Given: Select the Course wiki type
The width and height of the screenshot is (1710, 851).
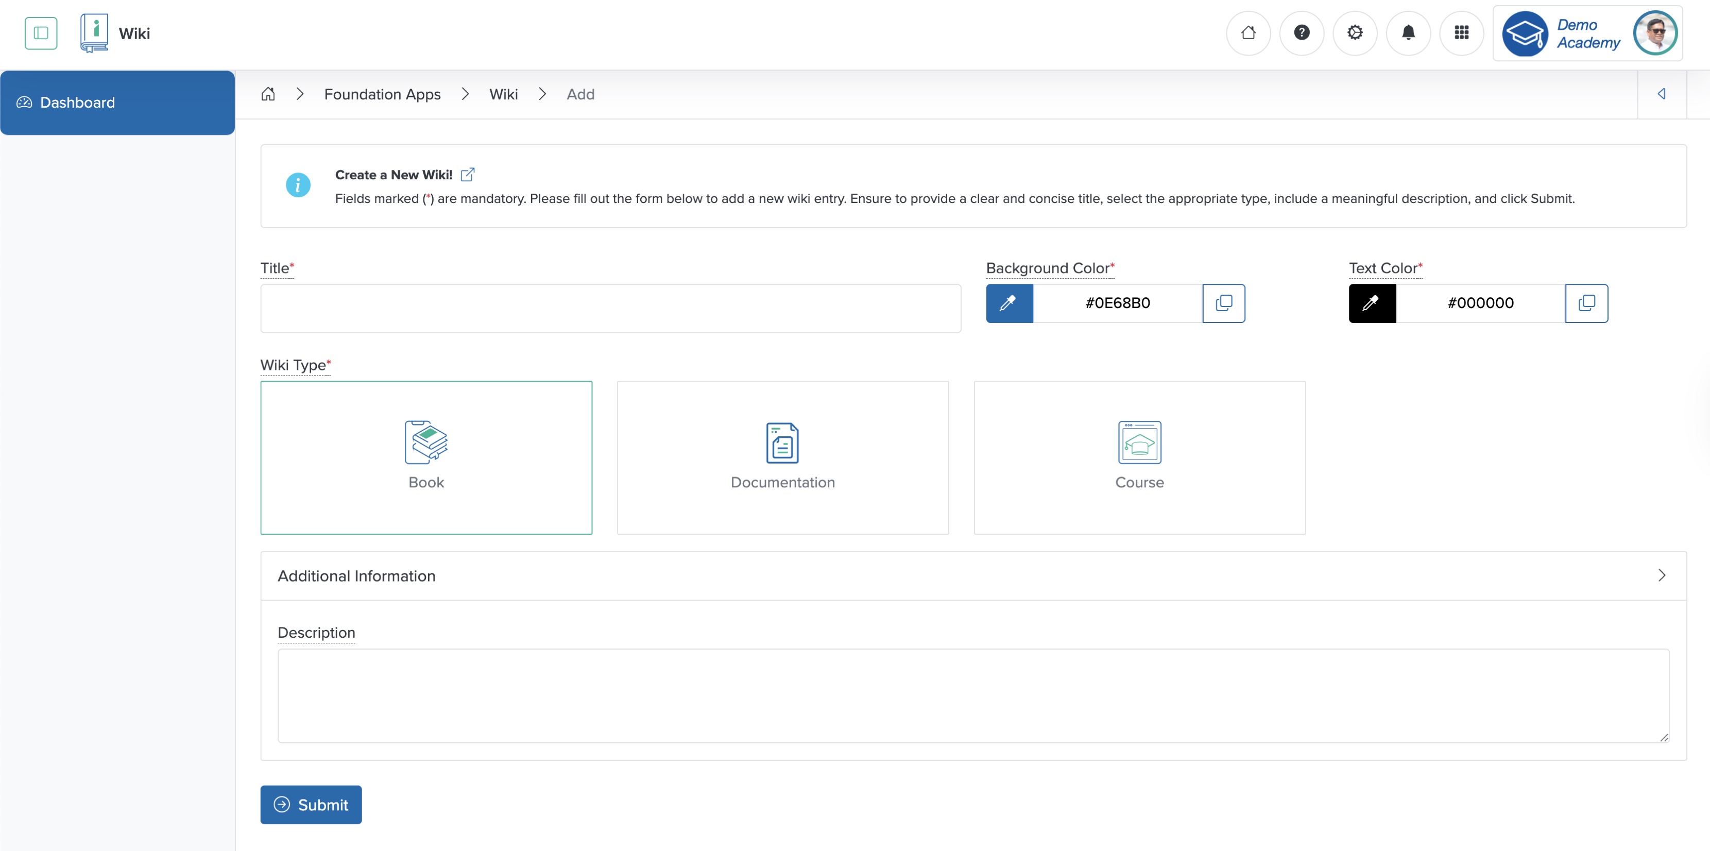Looking at the screenshot, I should [1139, 457].
